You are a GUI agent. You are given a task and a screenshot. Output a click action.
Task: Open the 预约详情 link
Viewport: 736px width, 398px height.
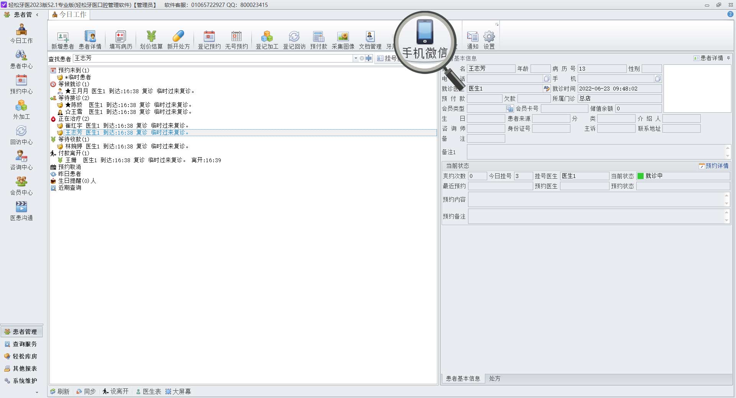(x=714, y=166)
